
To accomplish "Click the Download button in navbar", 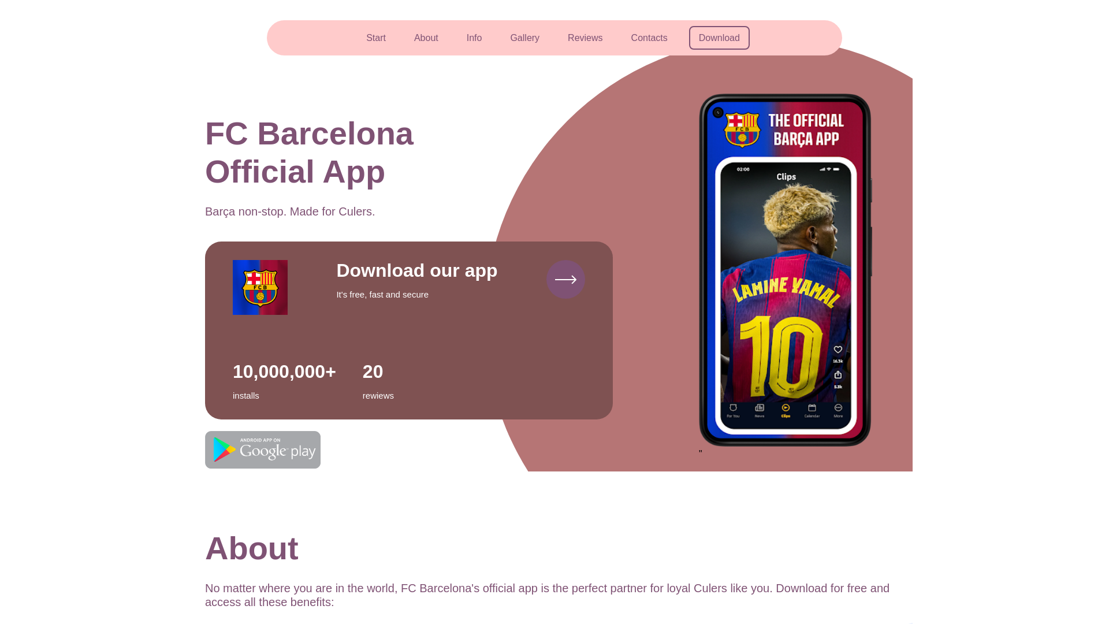I will point(719,38).
